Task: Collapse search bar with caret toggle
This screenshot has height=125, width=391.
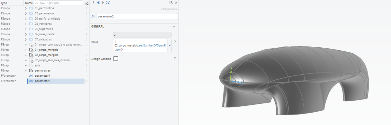Action: (36, 3)
